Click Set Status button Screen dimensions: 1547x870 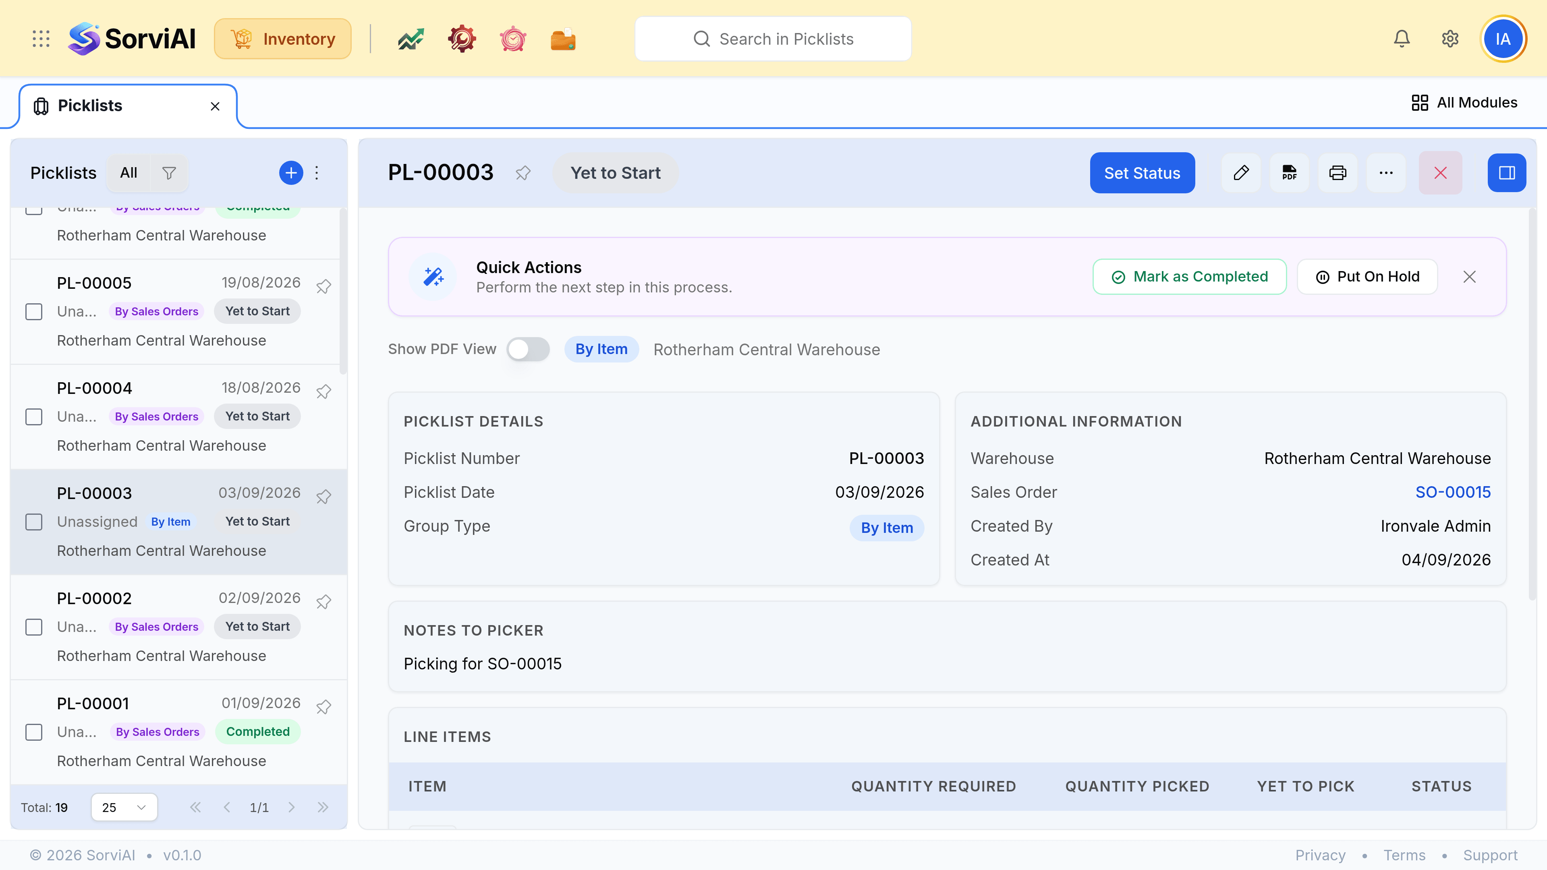click(1142, 173)
